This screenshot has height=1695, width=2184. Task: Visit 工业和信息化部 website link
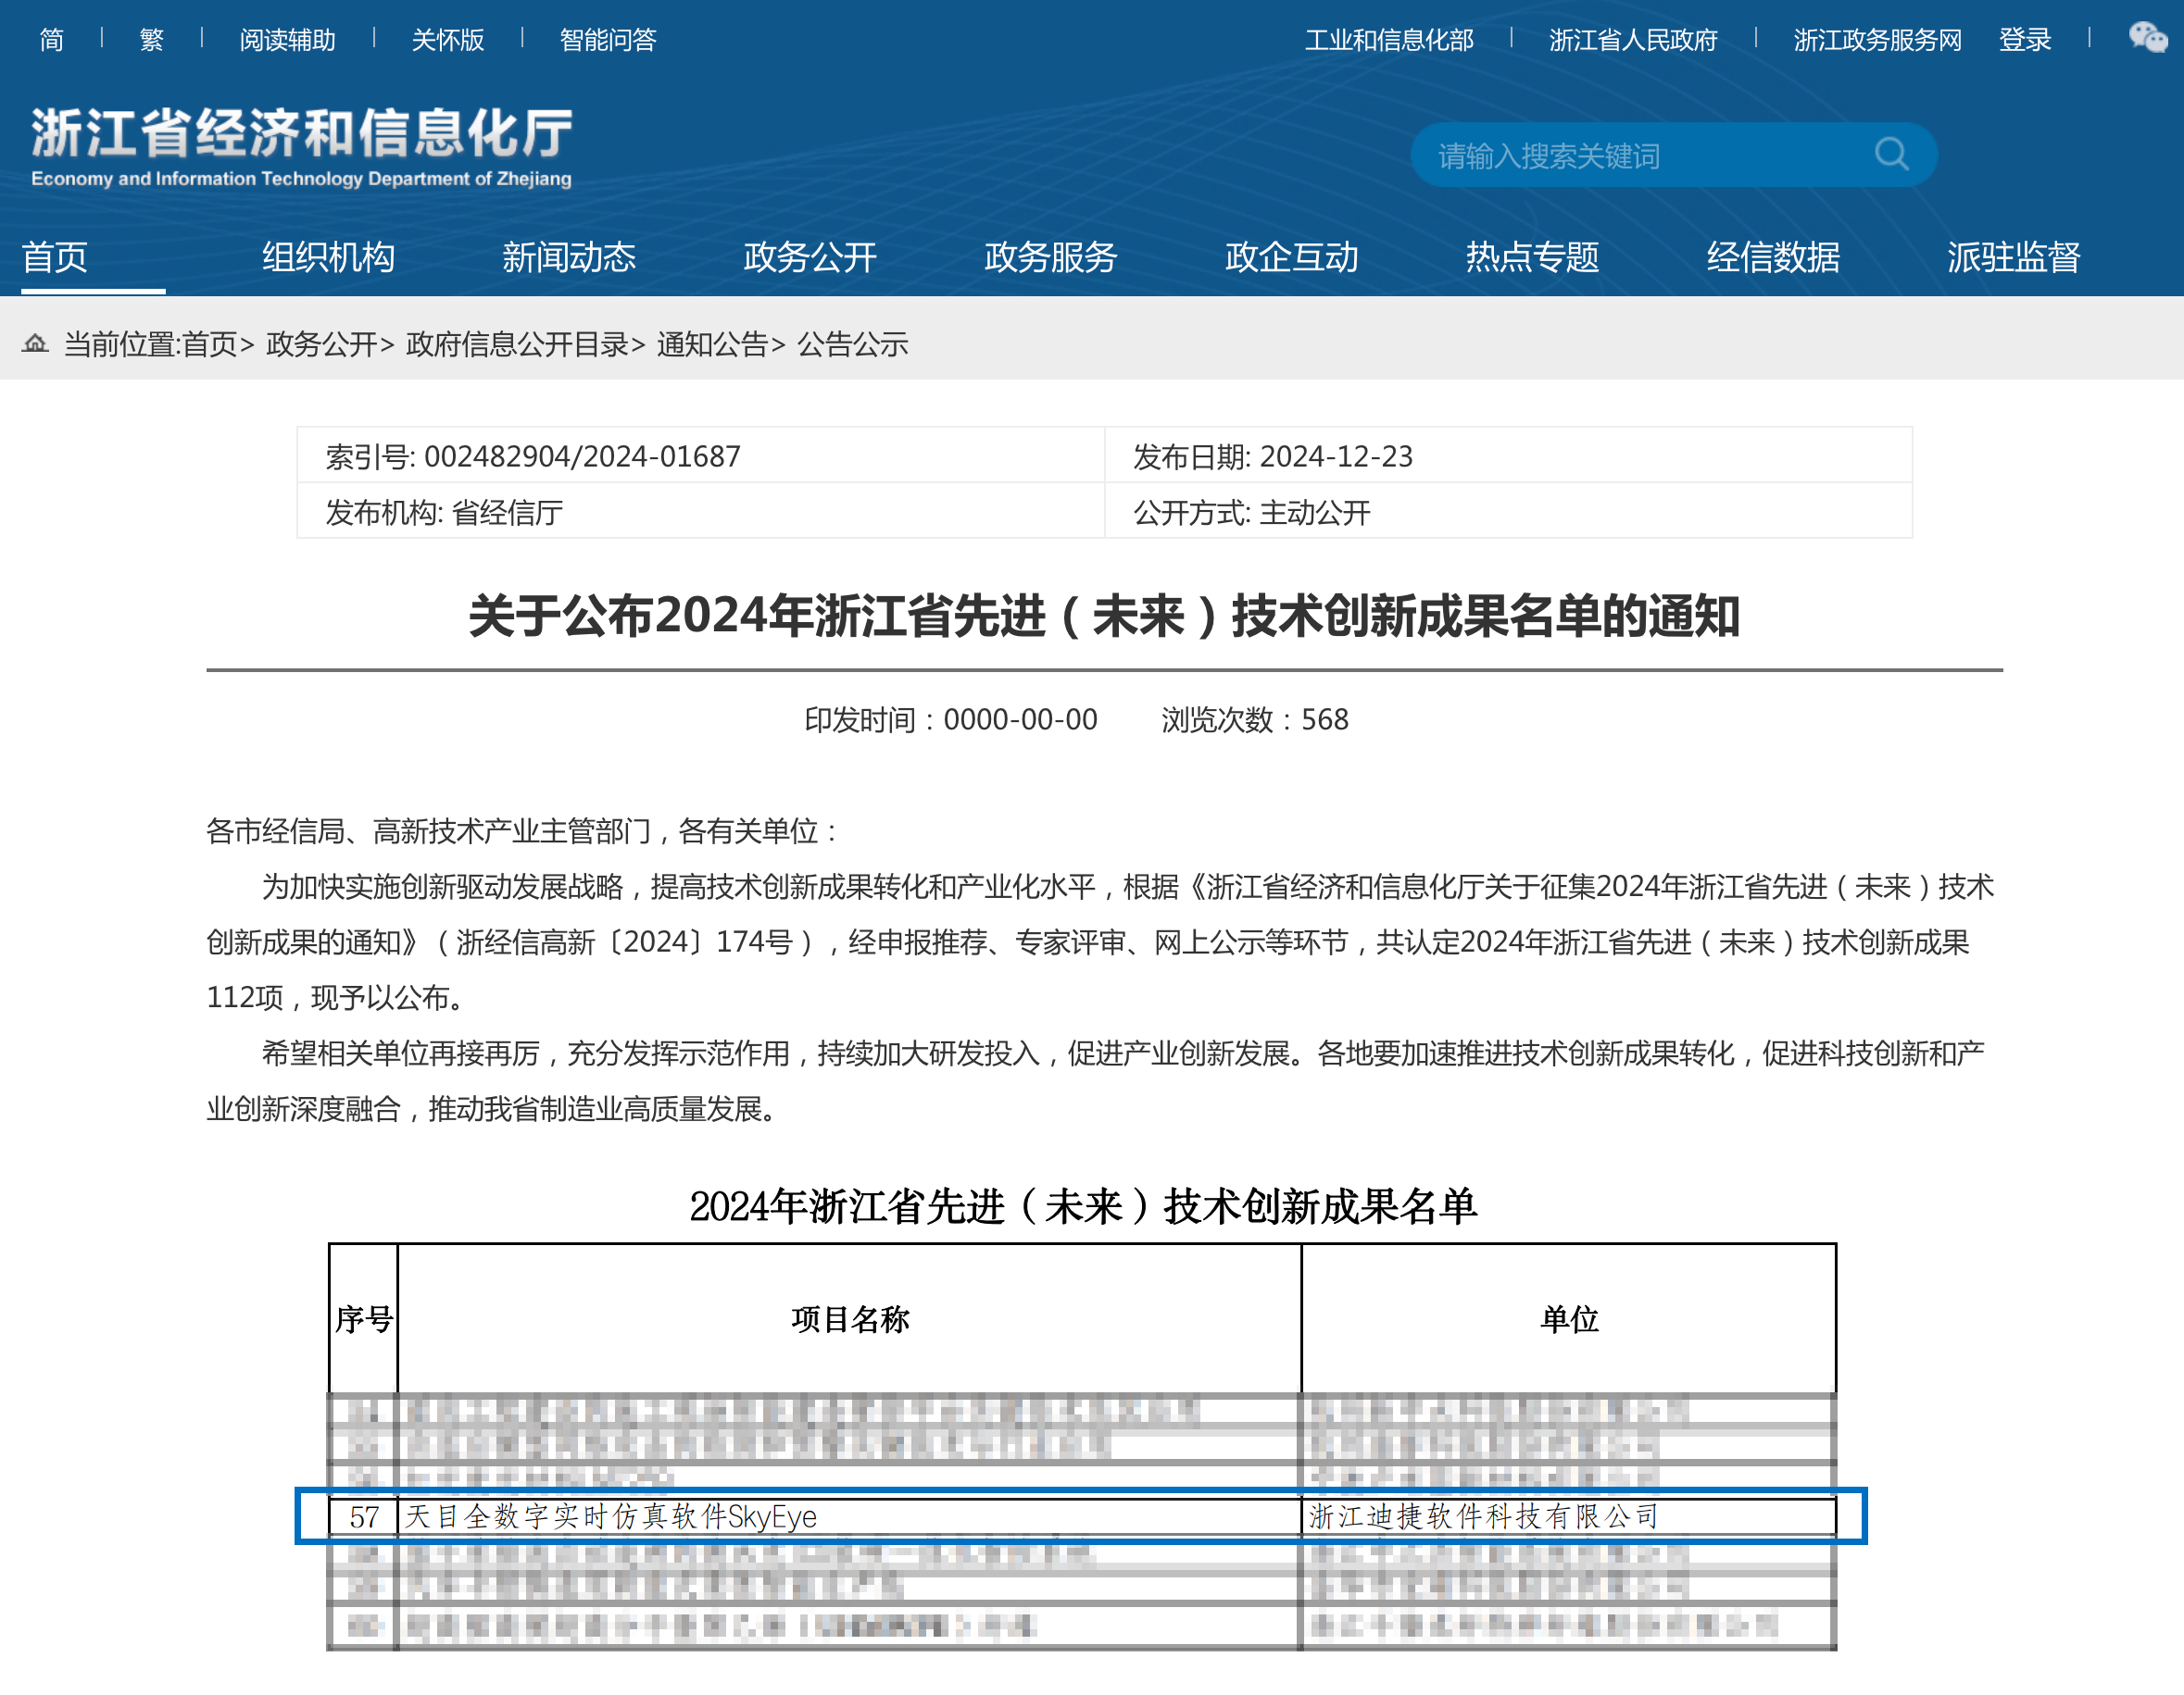point(1388,40)
